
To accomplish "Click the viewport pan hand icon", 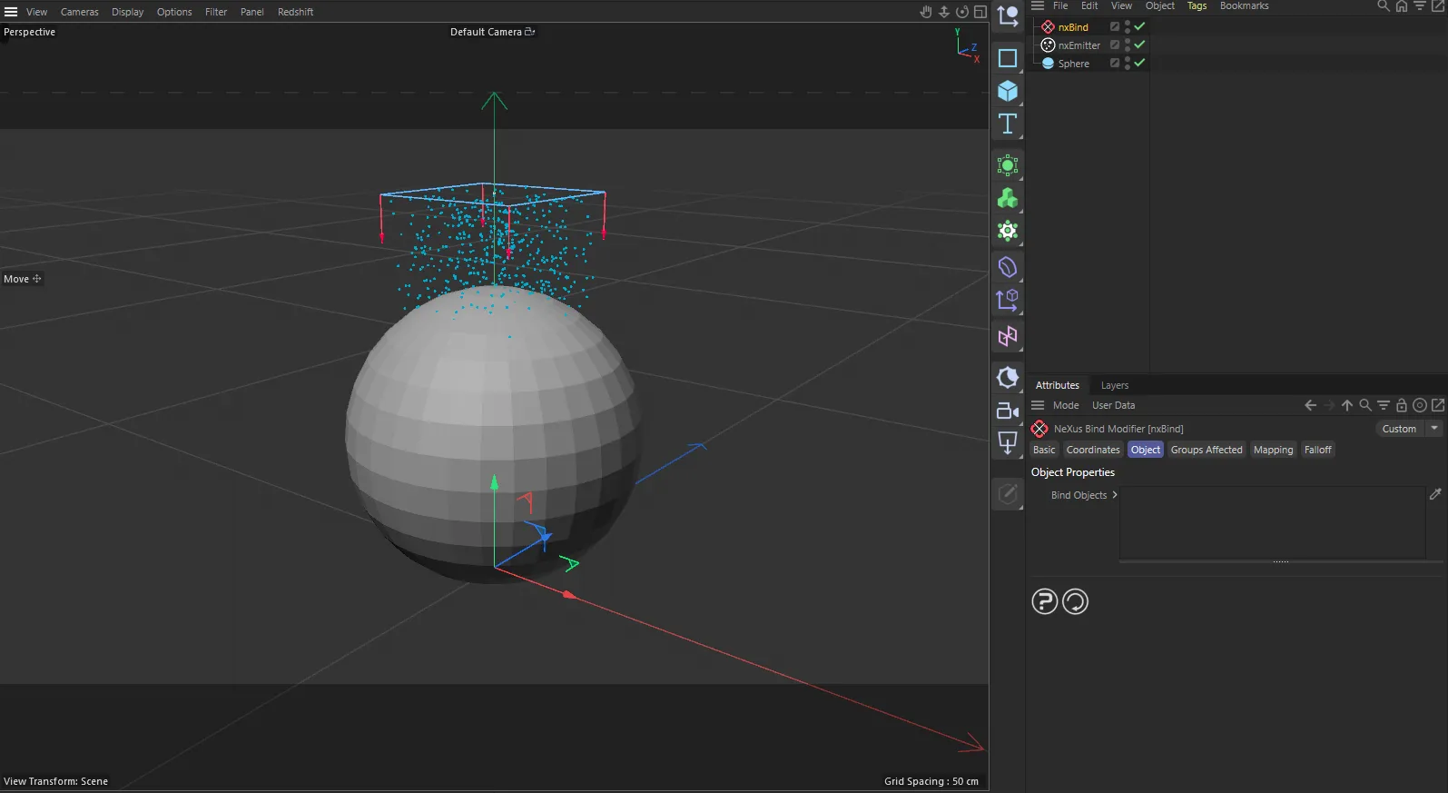I will click(x=926, y=12).
